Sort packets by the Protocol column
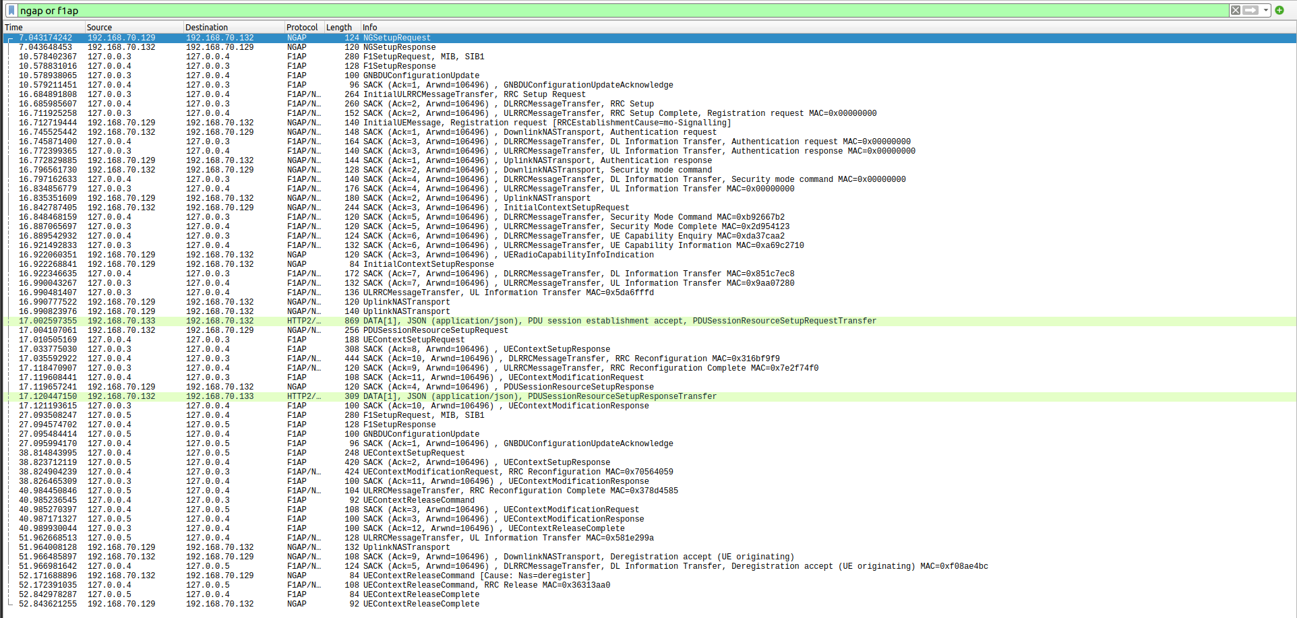The height and width of the screenshot is (618, 1297). (301, 27)
